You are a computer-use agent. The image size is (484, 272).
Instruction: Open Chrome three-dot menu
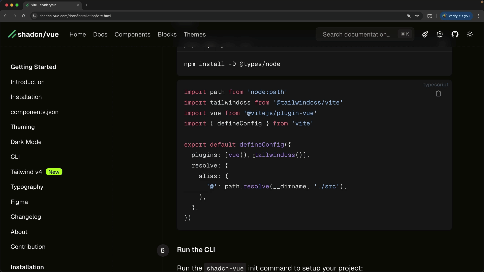coord(478,16)
